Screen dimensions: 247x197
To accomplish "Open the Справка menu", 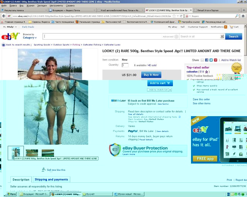I will coord(70,5).
